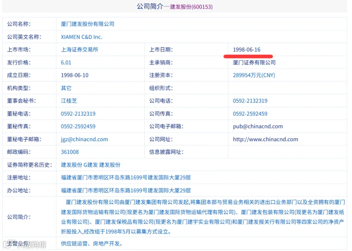Click secretary fax number next to 董秘传真
Screen dimensions: 352x251
pos(78,126)
